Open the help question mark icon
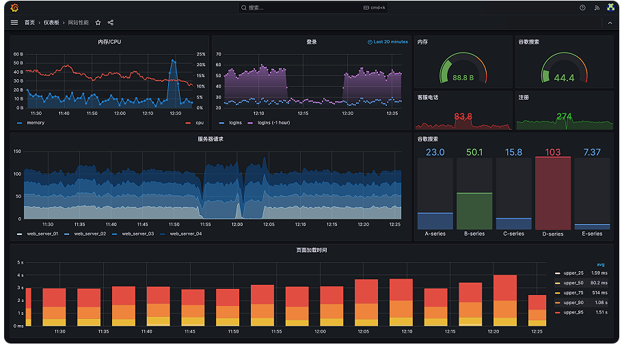The width and height of the screenshot is (622, 349). coord(582,8)
